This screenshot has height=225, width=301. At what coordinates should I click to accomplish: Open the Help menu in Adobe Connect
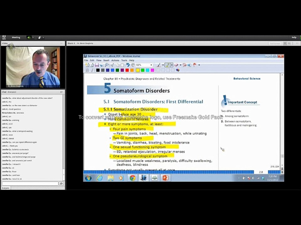294,37
